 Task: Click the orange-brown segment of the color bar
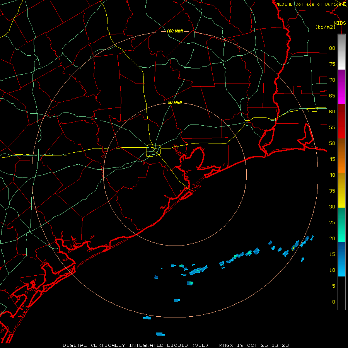pyautogui.click(x=341, y=156)
